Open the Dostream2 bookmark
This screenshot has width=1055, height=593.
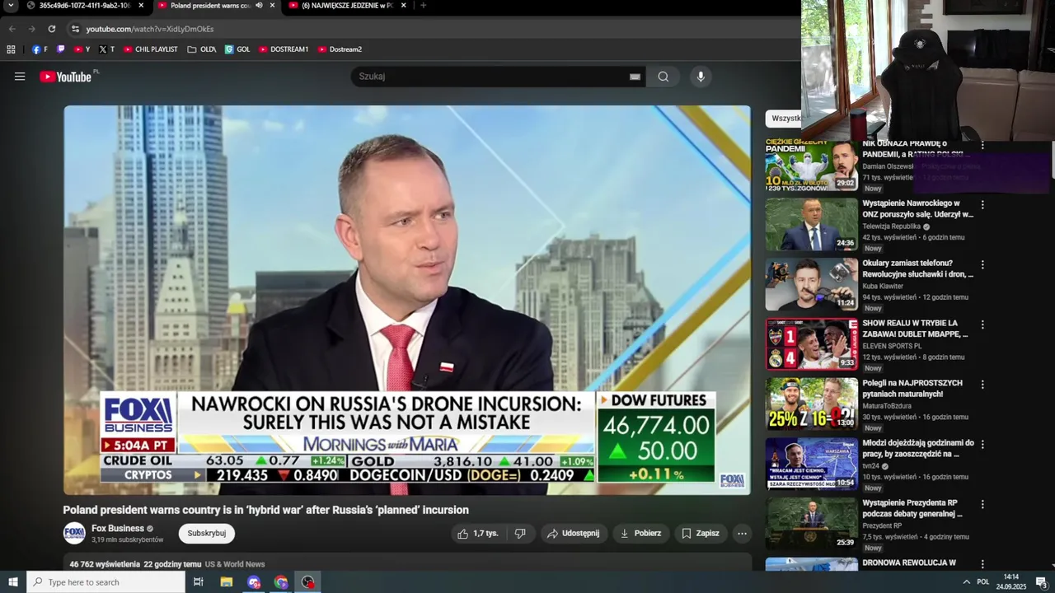pos(340,49)
